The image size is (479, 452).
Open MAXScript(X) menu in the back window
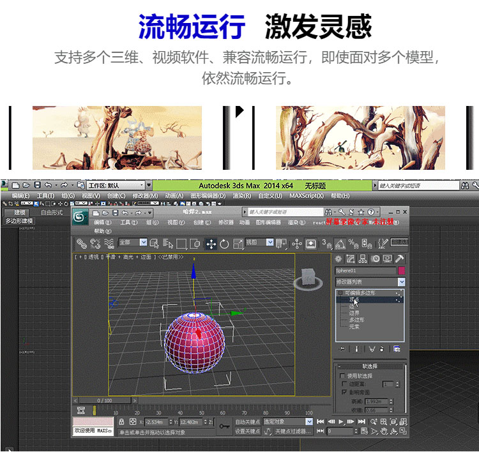point(307,196)
